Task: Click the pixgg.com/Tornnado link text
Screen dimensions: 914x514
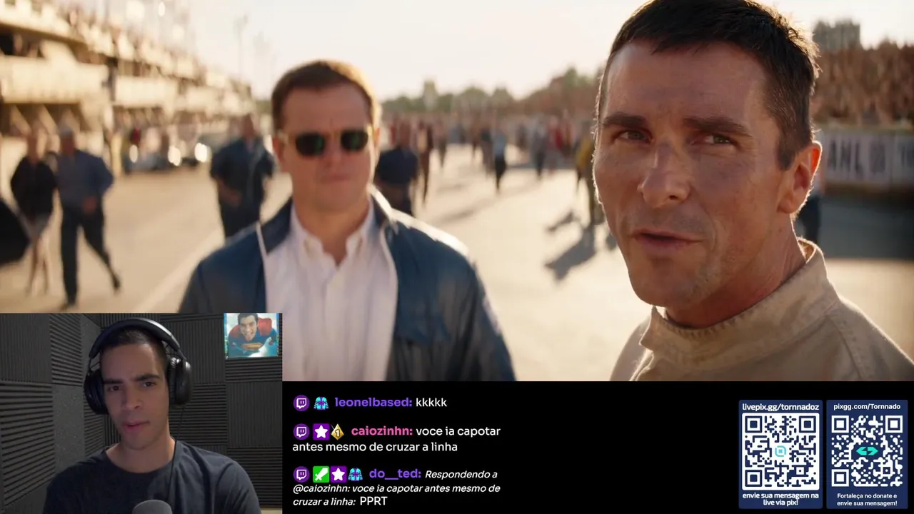Action: coord(867,406)
